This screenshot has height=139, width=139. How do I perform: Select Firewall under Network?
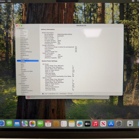pyautogui.click(x=23, y=77)
